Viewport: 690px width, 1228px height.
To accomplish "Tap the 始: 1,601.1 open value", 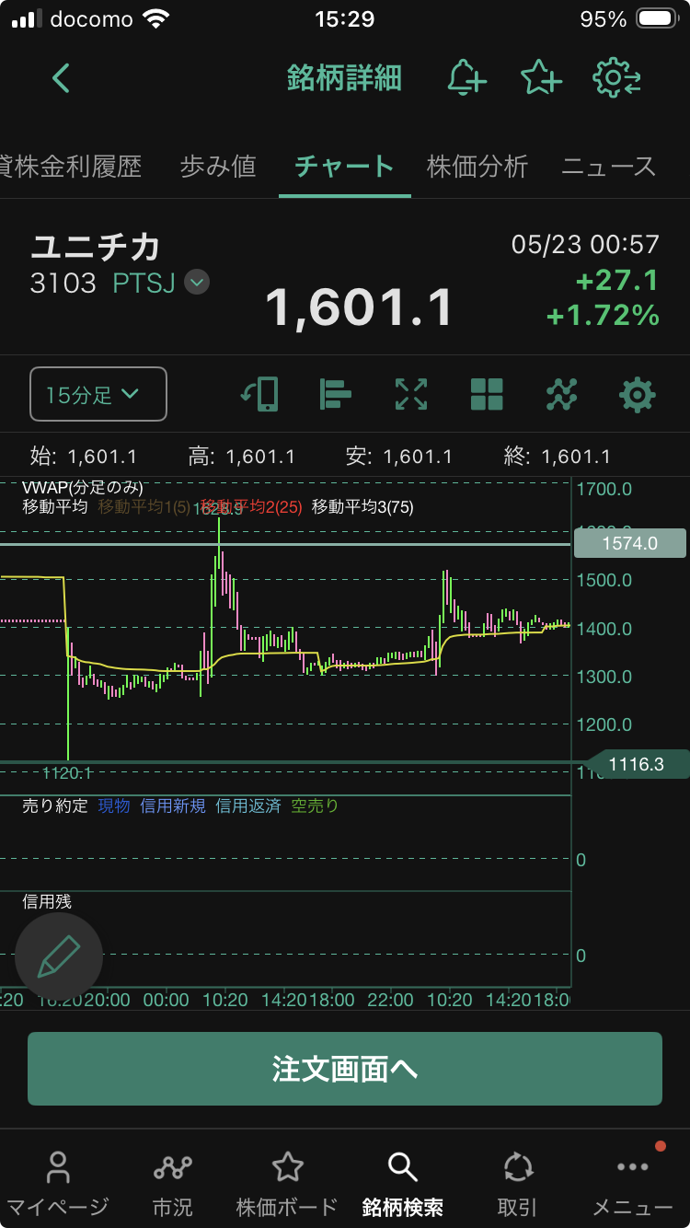I will (84, 457).
